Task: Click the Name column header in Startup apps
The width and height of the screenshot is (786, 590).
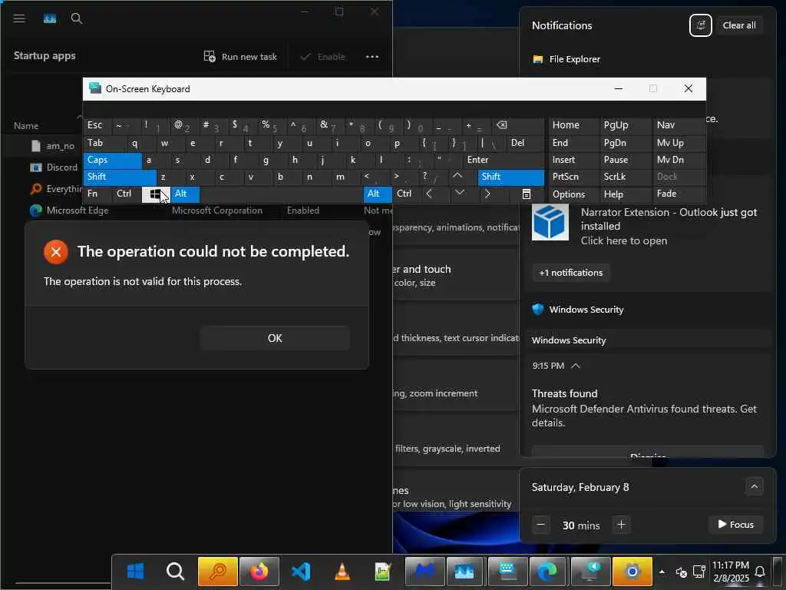Action: click(26, 126)
